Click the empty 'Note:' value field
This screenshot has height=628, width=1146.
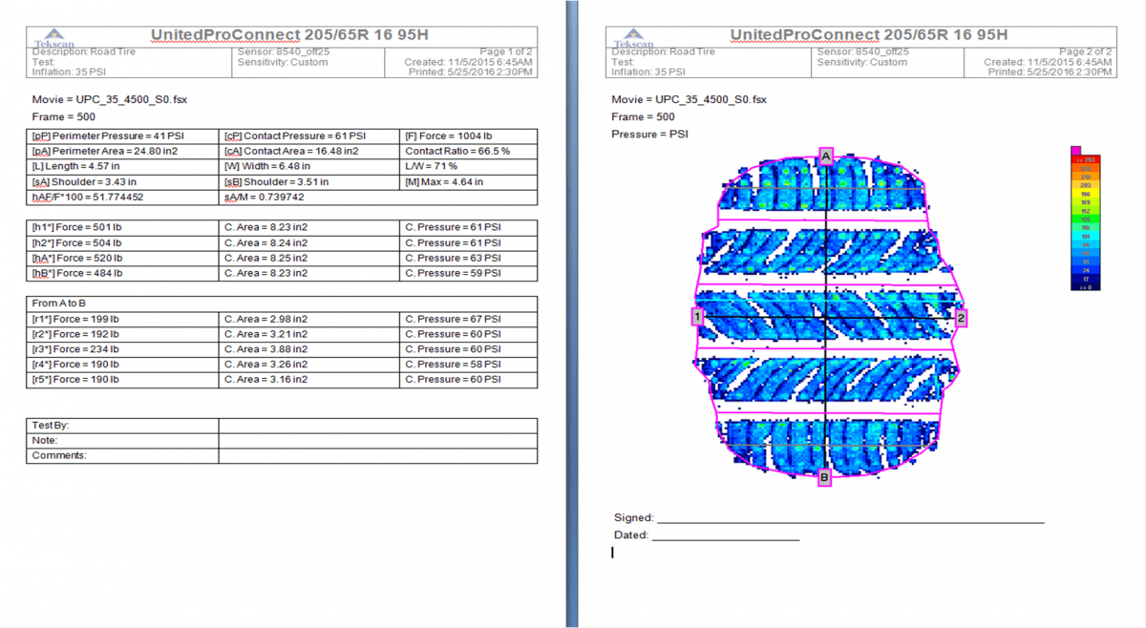point(378,441)
